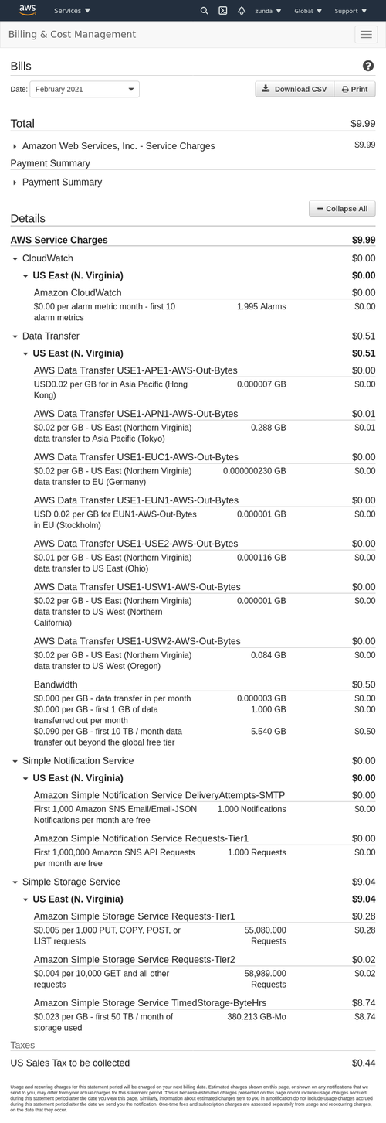The width and height of the screenshot is (386, 1123).
Task: Click the Bills help question-mark icon
Action: coord(368,67)
